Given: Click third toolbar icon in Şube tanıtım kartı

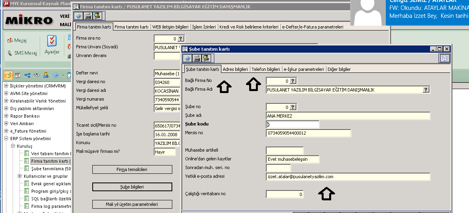Looking at the screenshot, I should pyautogui.click(x=206, y=58).
